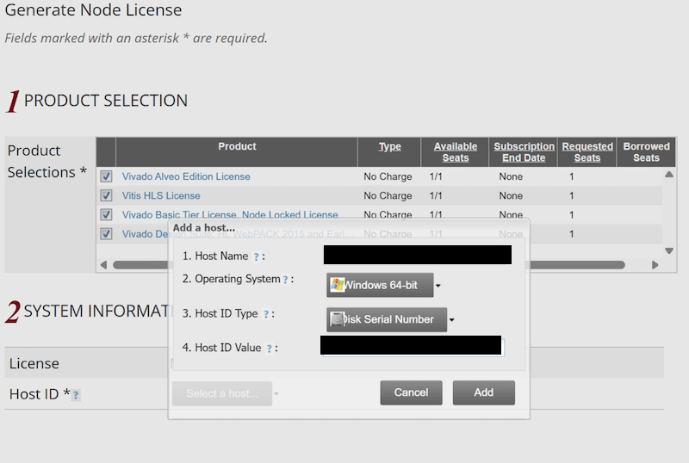Sort by Available Seats column
Image resolution: width=689 pixels, height=463 pixels.
tap(456, 152)
